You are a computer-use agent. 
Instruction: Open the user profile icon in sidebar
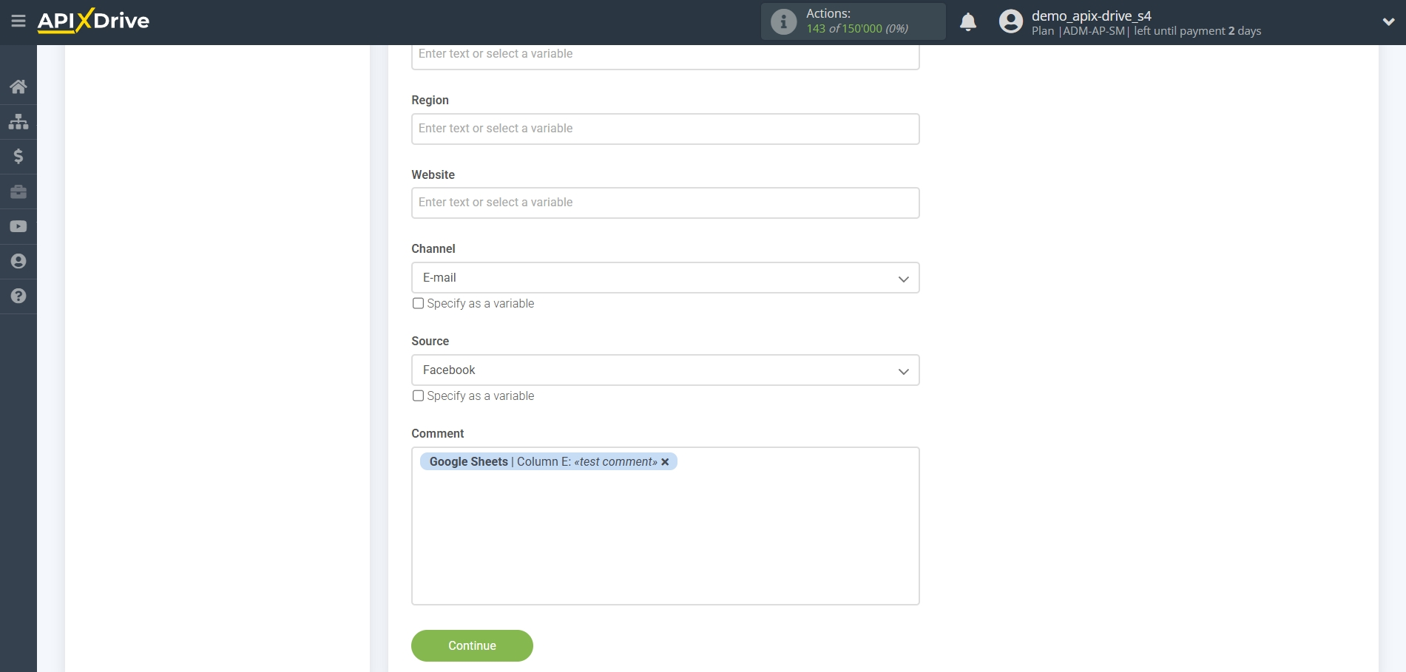point(18,261)
